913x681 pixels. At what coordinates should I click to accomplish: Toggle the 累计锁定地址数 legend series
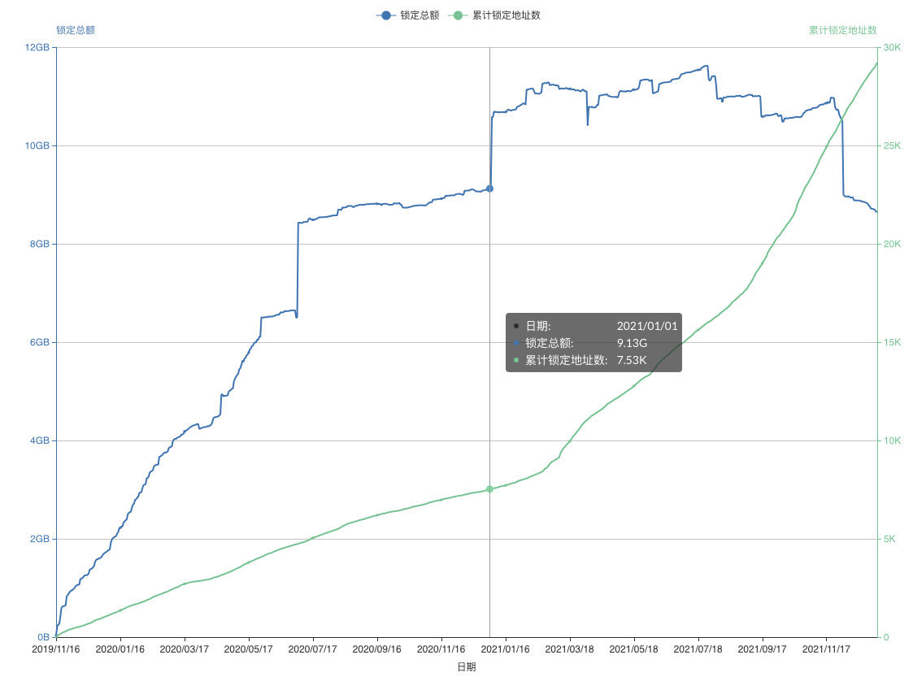click(x=506, y=15)
